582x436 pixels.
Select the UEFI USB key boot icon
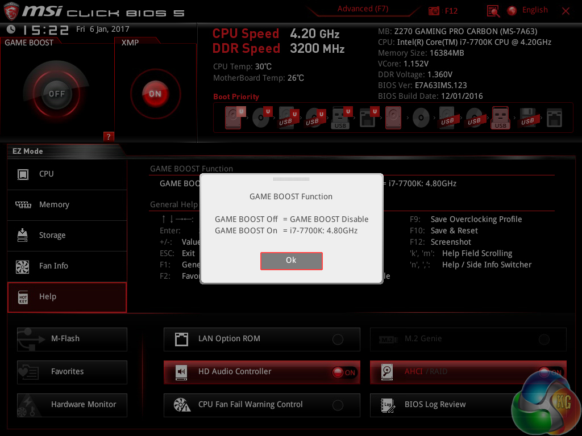341,118
